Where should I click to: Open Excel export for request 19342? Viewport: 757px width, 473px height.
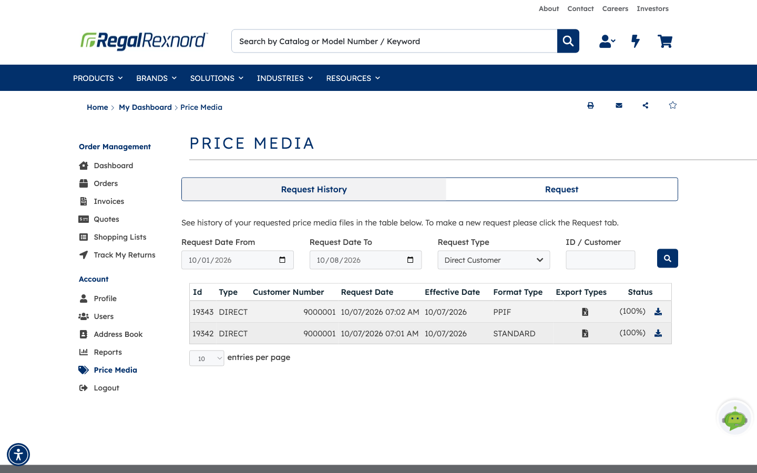pos(585,333)
